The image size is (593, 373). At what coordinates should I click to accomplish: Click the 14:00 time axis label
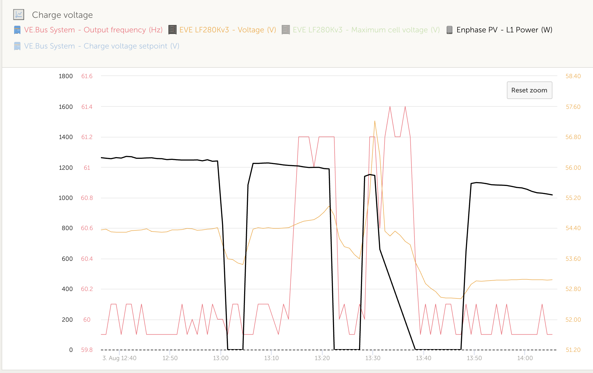[x=525, y=358]
